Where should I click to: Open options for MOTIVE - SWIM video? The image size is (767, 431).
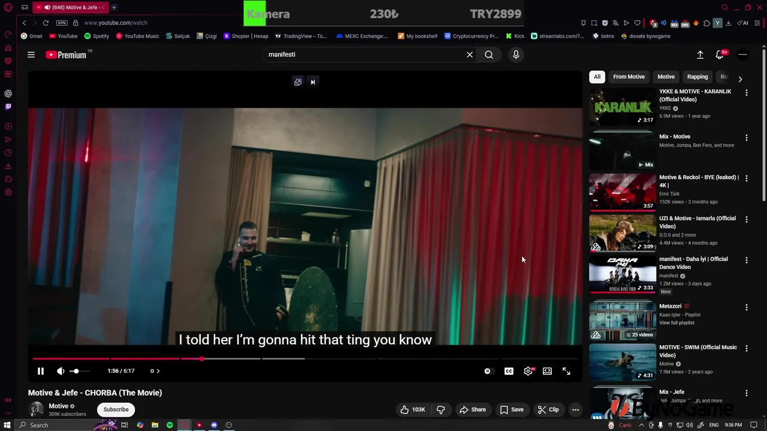pyautogui.click(x=747, y=348)
